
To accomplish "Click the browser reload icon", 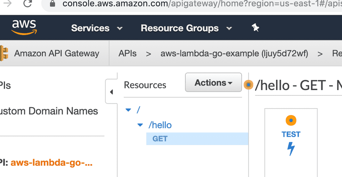I will pyautogui.click(x=27, y=4).
